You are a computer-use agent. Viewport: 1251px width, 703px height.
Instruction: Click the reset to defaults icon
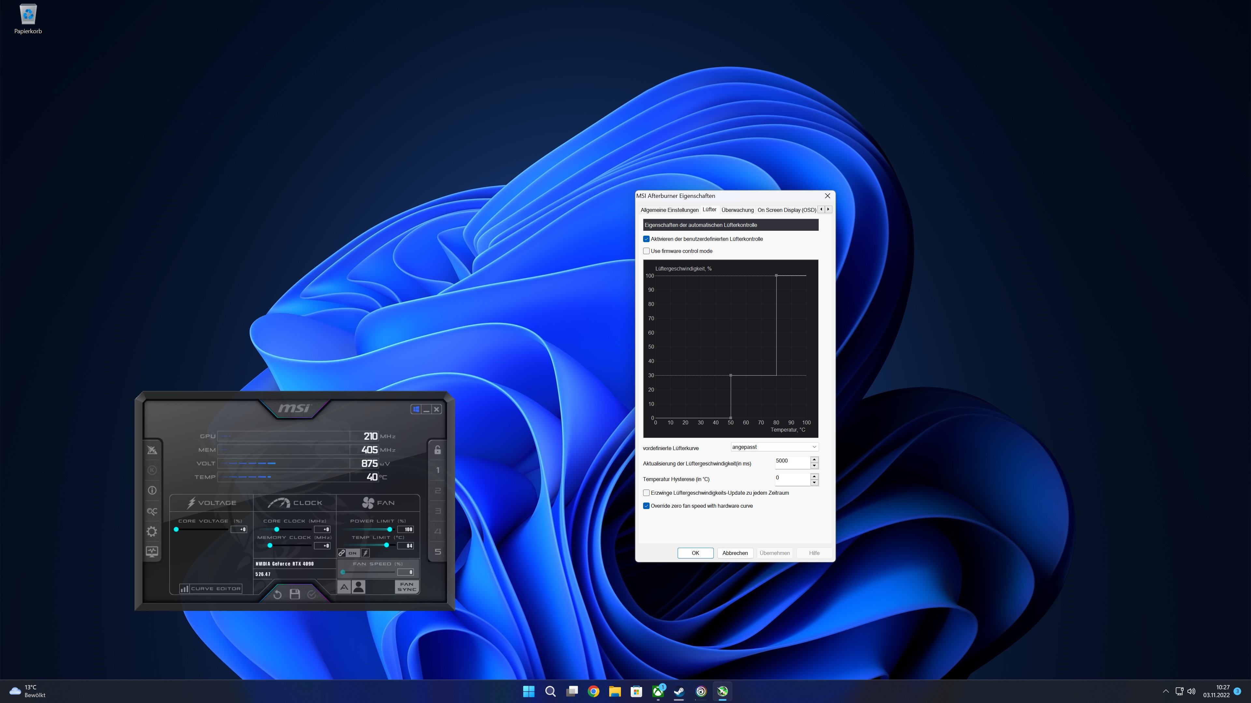tap(277, 594)
